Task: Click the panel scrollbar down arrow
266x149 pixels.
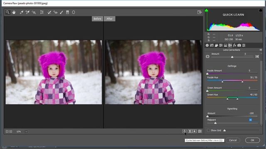Action: 261,125
